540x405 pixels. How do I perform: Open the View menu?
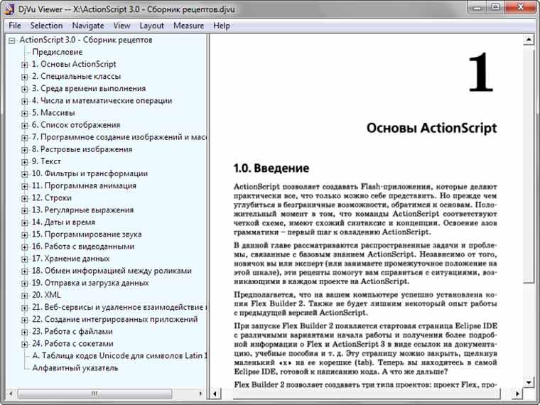point(121,26)
